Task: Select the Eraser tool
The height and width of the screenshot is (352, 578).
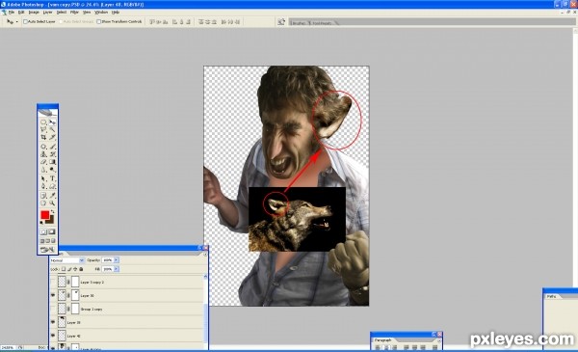Action: [43, 162]
